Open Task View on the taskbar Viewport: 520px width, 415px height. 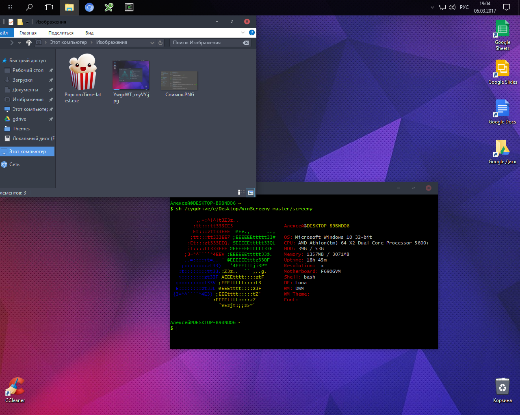tap(49, 7)
